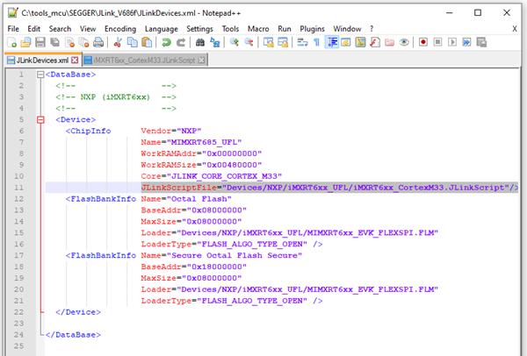
Task: Click line number 12 in the margin
Action: click(18, 199)
